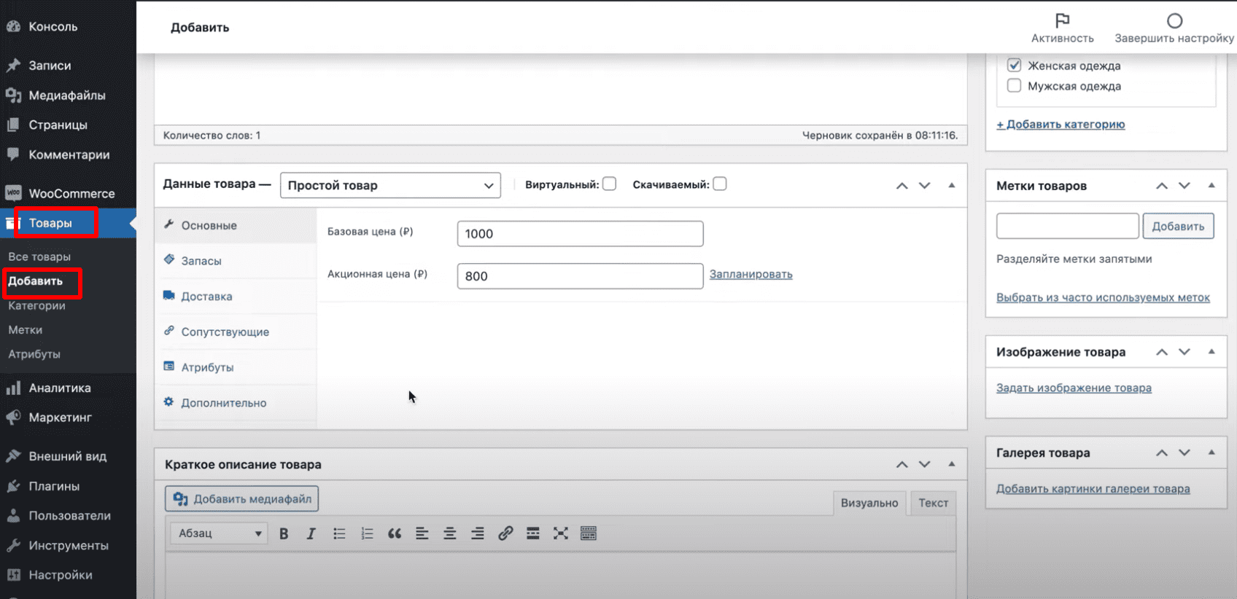
Task: Collapse the Данные товара panel
Action: click(952, 185)
